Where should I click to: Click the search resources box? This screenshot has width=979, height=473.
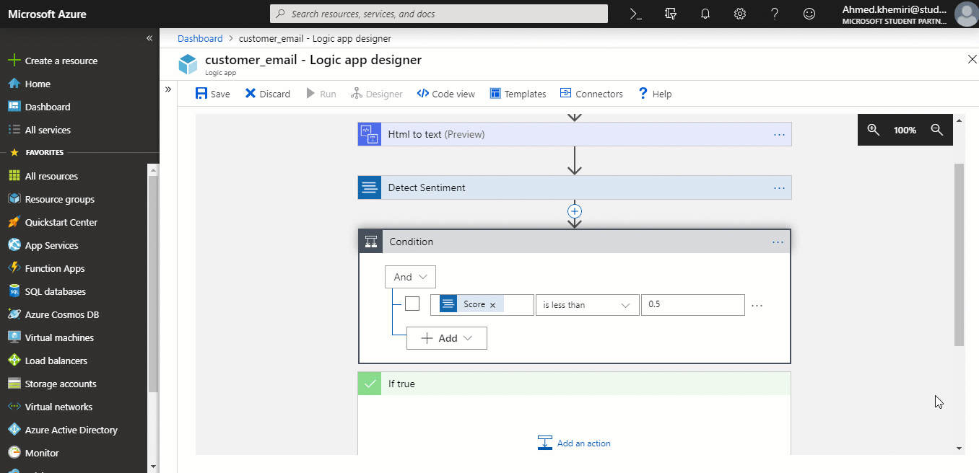coord(439,14)
